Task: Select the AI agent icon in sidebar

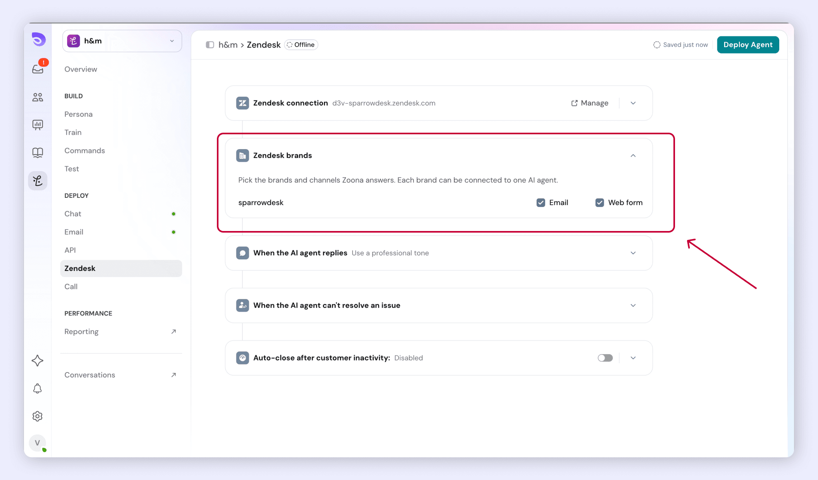Action: tap(38, 181)
